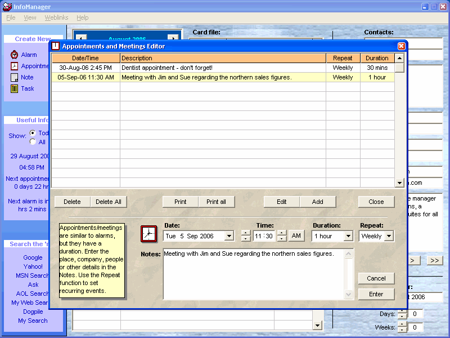Screen dimensions: 450x338
Task: Open the Weblinks menu
Action: click(x=56, y=18)
